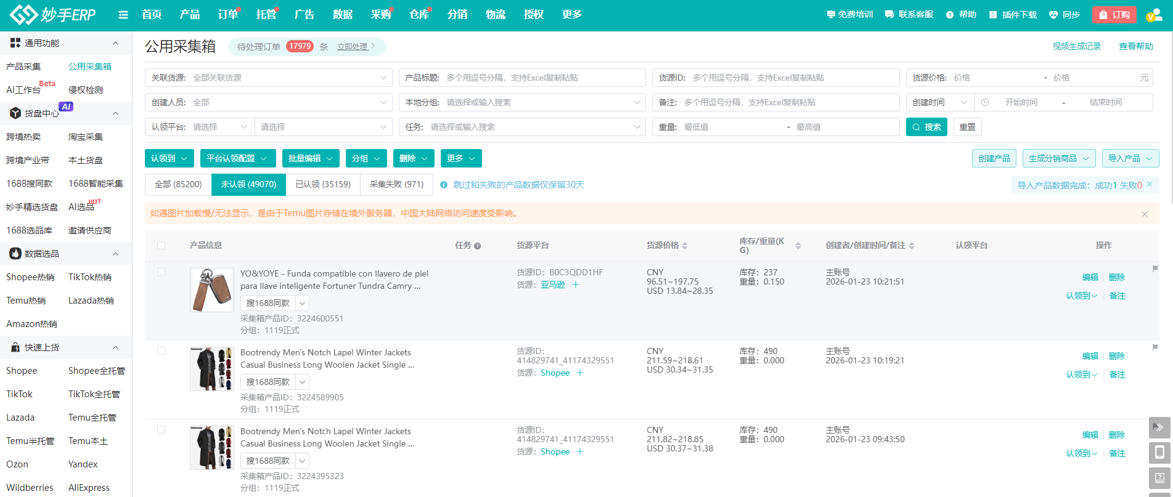Switch to the 已认领 (35159) tab
1173x497 pixels.
[323, 184]
